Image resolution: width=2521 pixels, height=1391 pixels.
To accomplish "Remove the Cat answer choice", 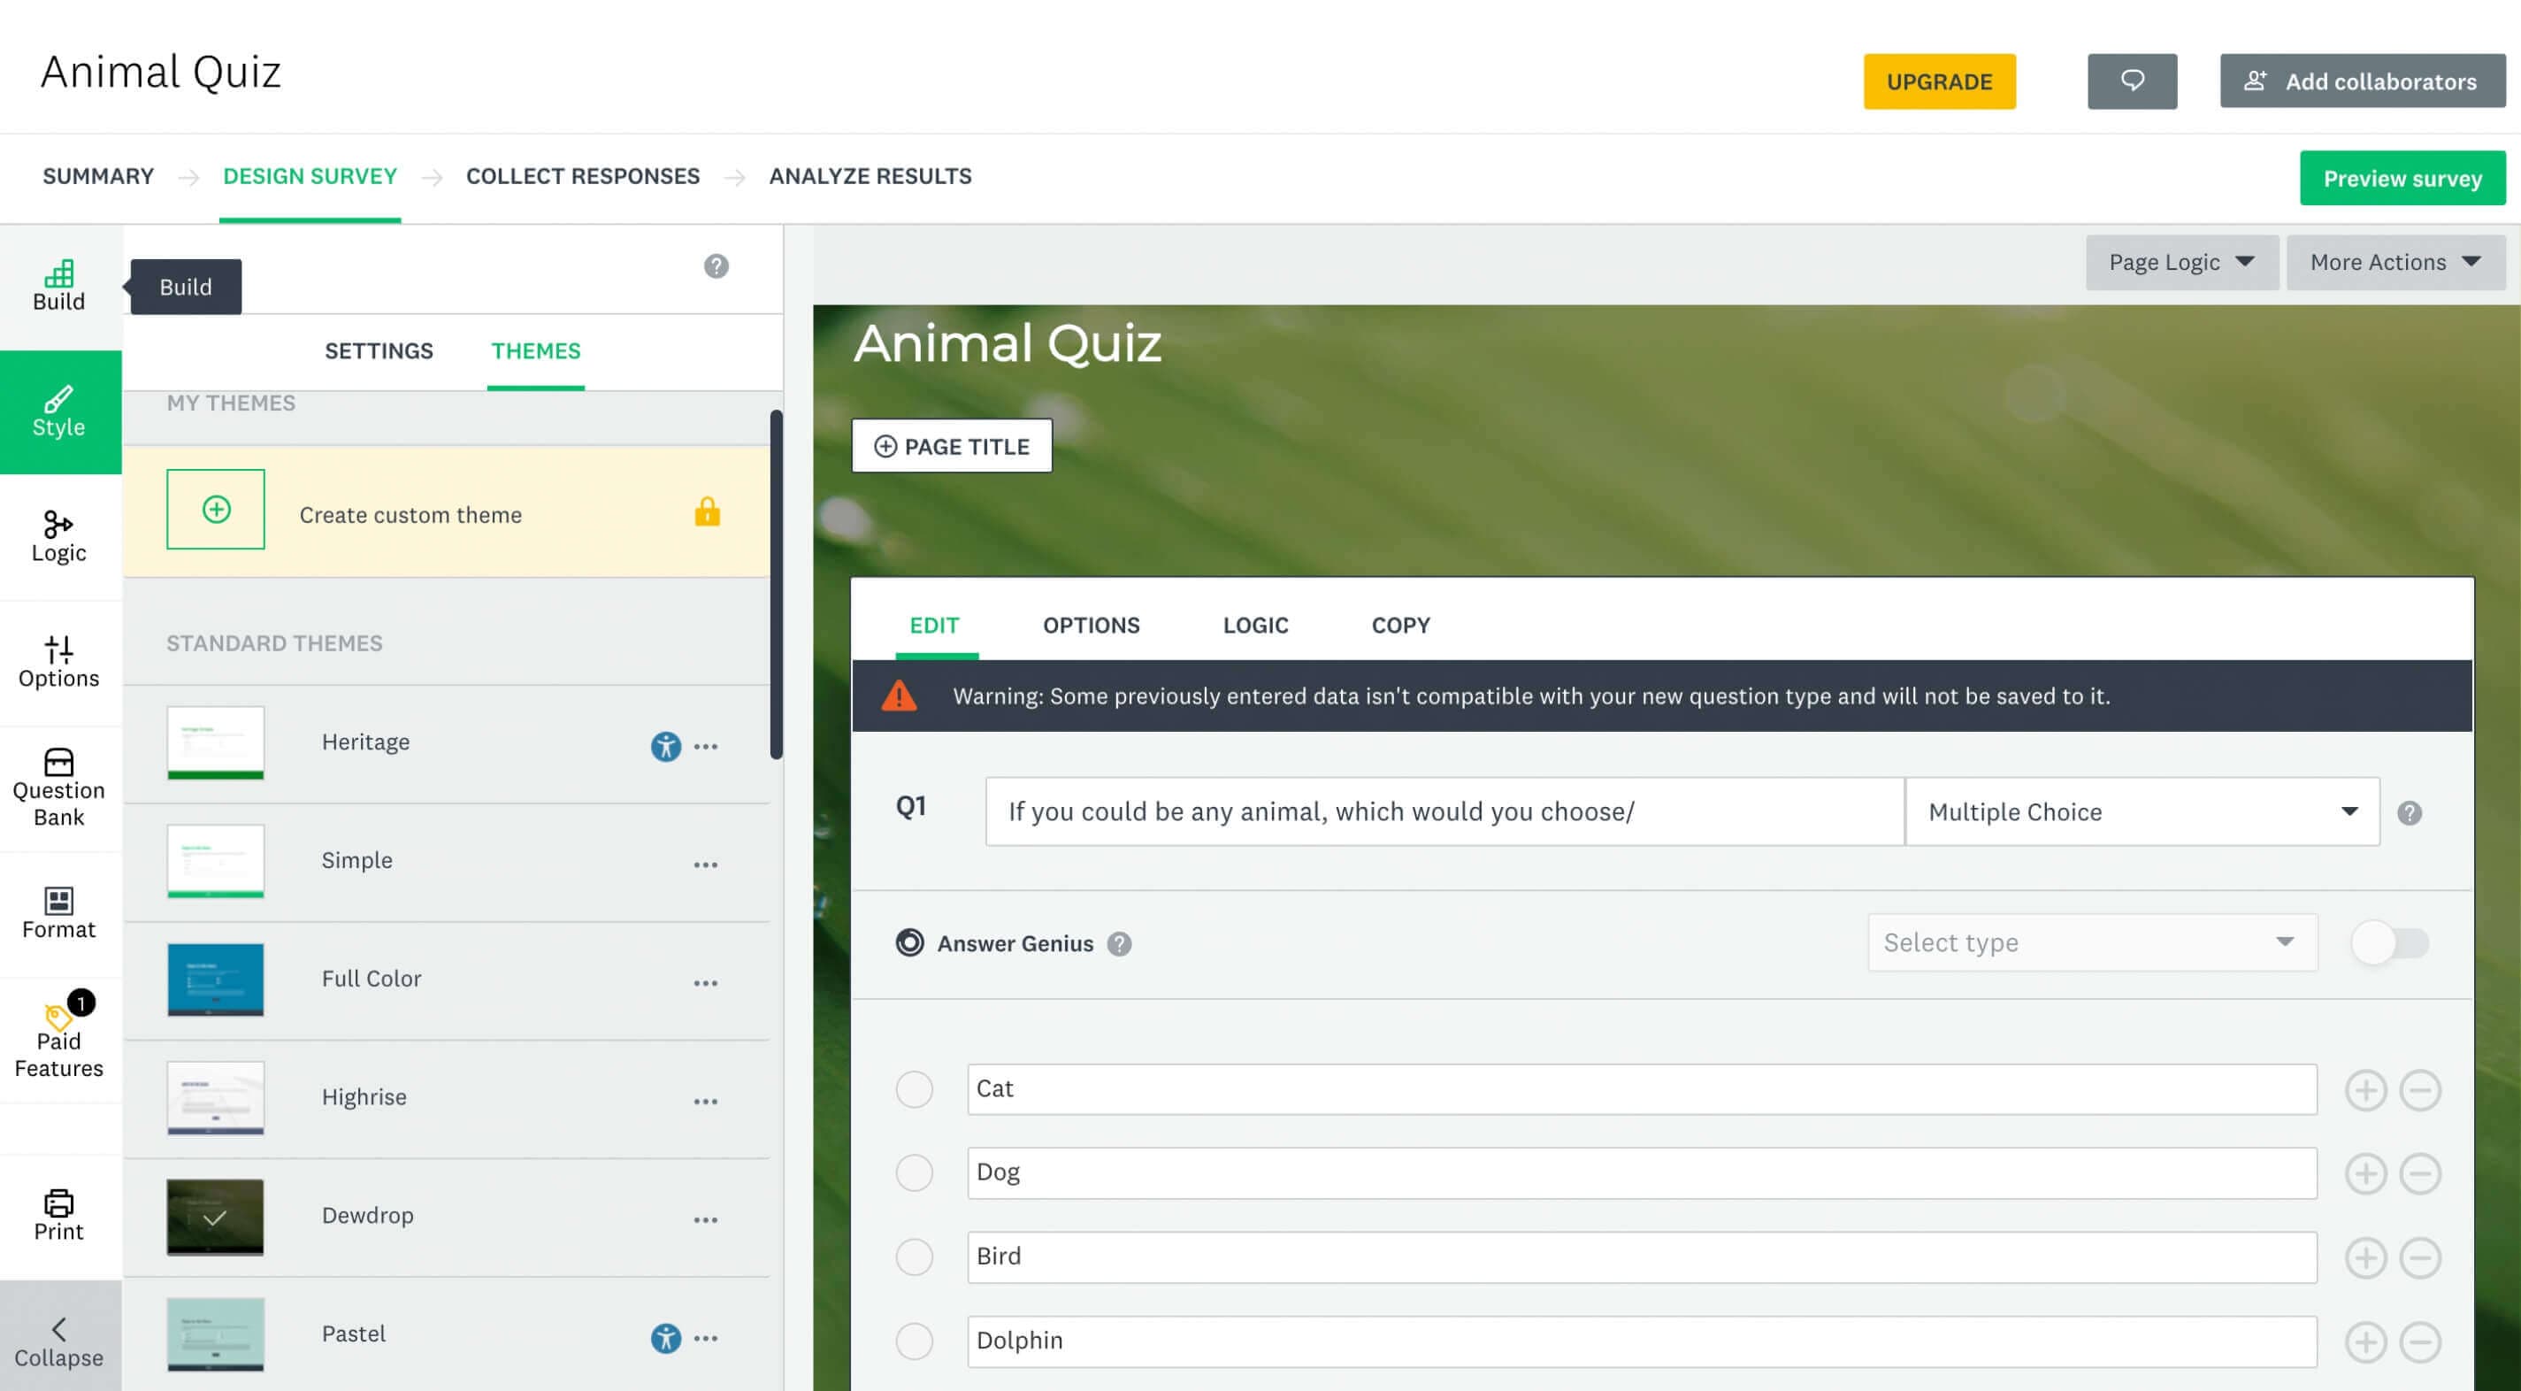I will coord(2420,1089).
